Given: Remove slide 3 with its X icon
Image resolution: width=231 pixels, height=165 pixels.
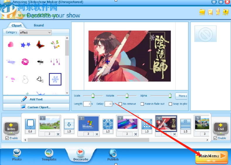Looking at the screenshot, I should click(x=136, y=134).
